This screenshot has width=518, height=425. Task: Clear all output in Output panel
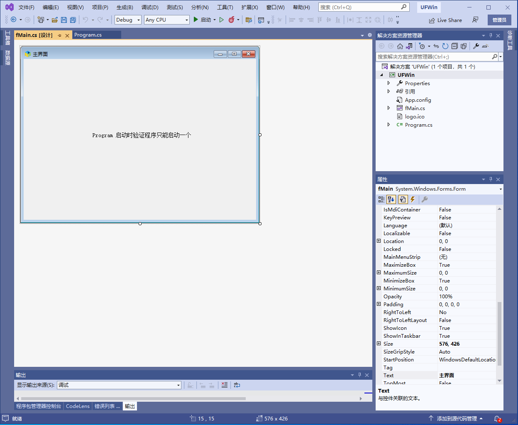(225, 385)
